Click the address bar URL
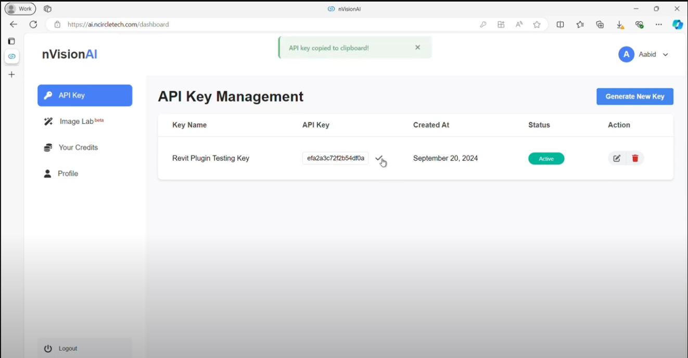This screenshot has height=358, width=688. 118,24
